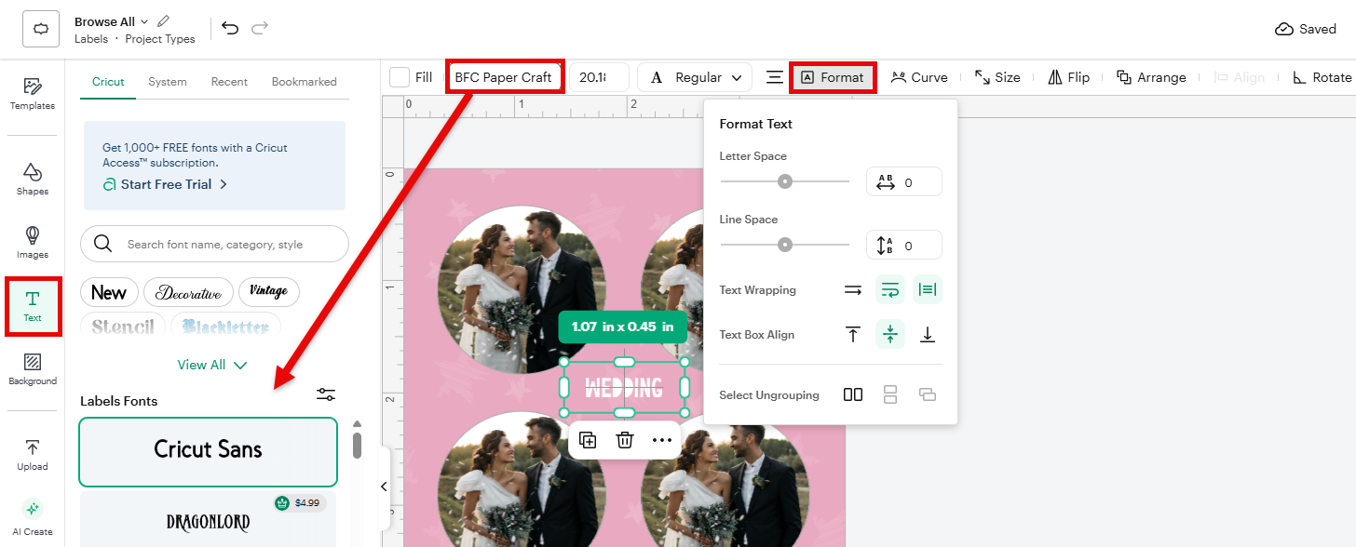Viewport: 1356px width, 547px height.
Task: Click the Letter Space value field
Action: tap(904, 182)
